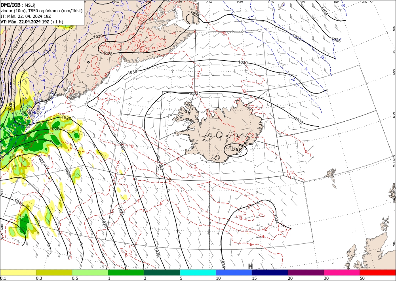Click the blue '-8' temperature label

click(x=343, y=6)
